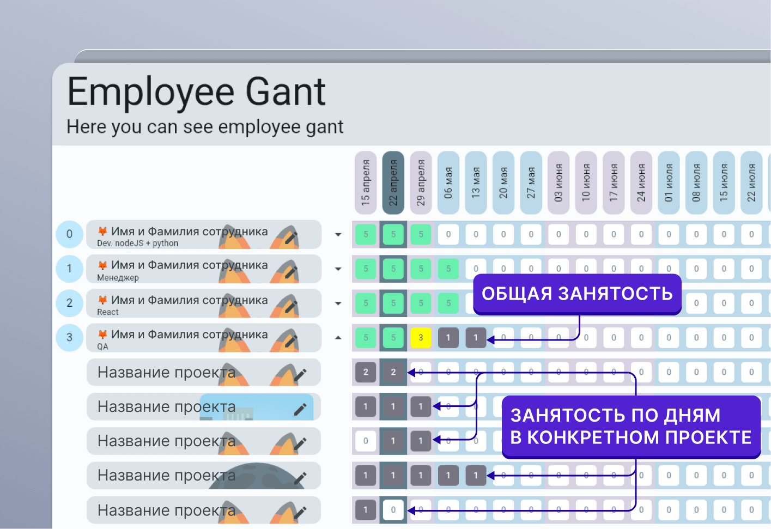Click the last project's 0 cell under 22 апреля
The image size is (771, 529).
click(393, 510)
